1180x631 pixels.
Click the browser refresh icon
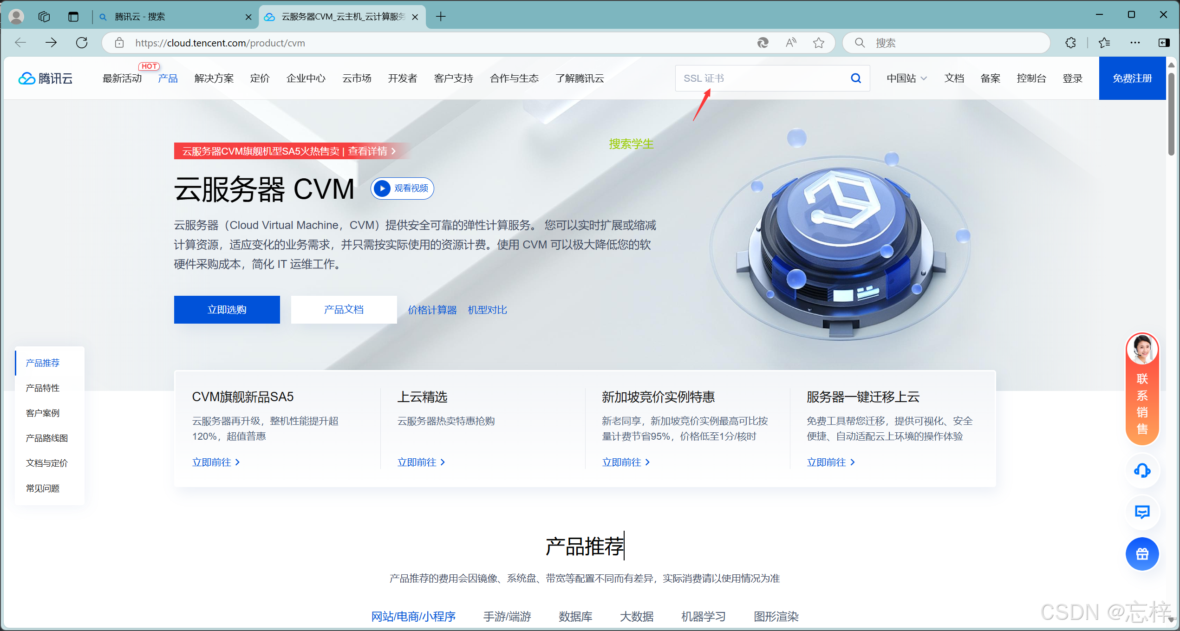click(x=82, y=43)
